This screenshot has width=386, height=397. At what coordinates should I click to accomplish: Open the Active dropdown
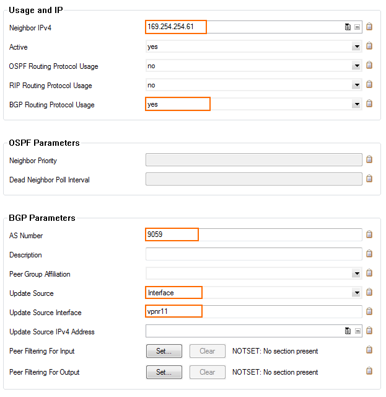[357, 47]
